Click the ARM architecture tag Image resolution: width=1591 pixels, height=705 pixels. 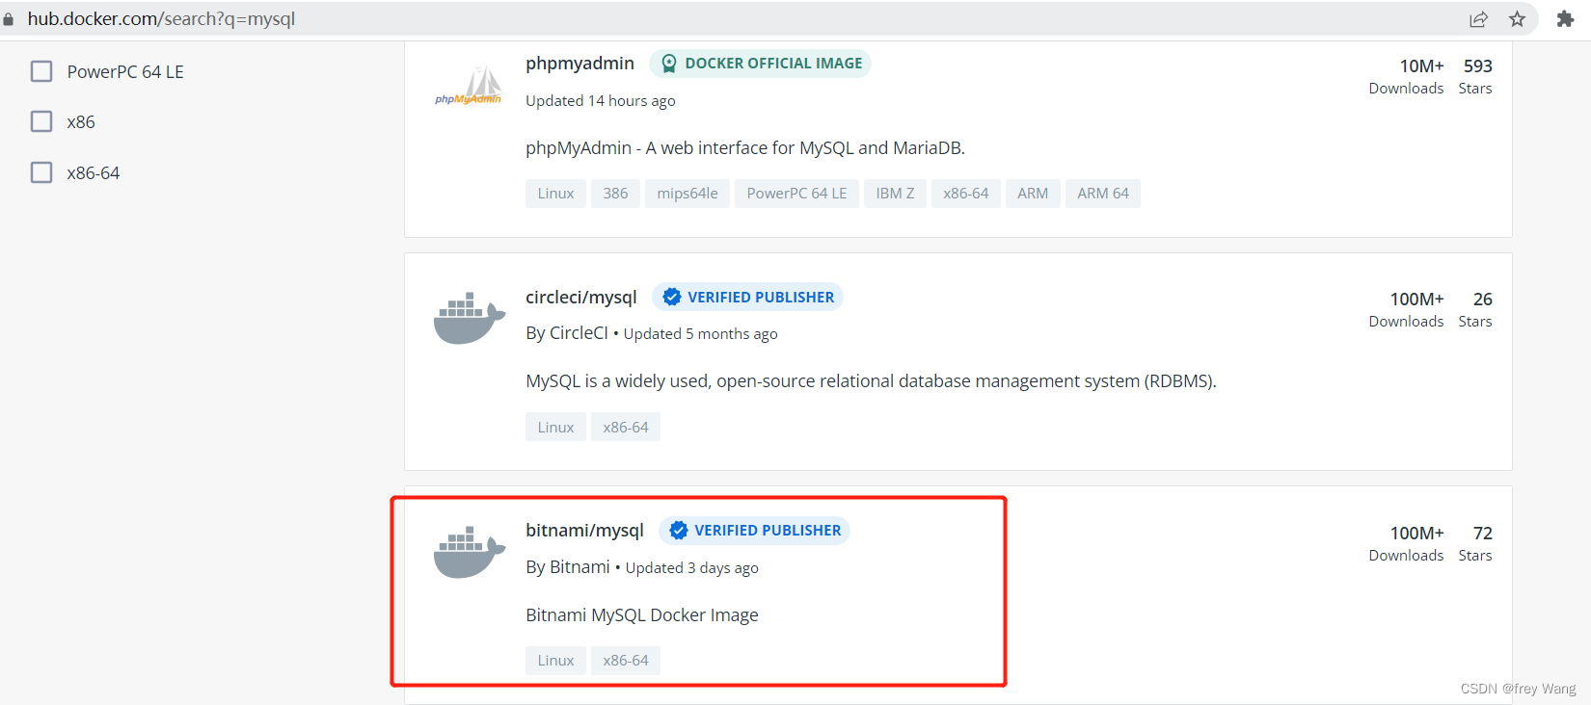[1033, 194]
